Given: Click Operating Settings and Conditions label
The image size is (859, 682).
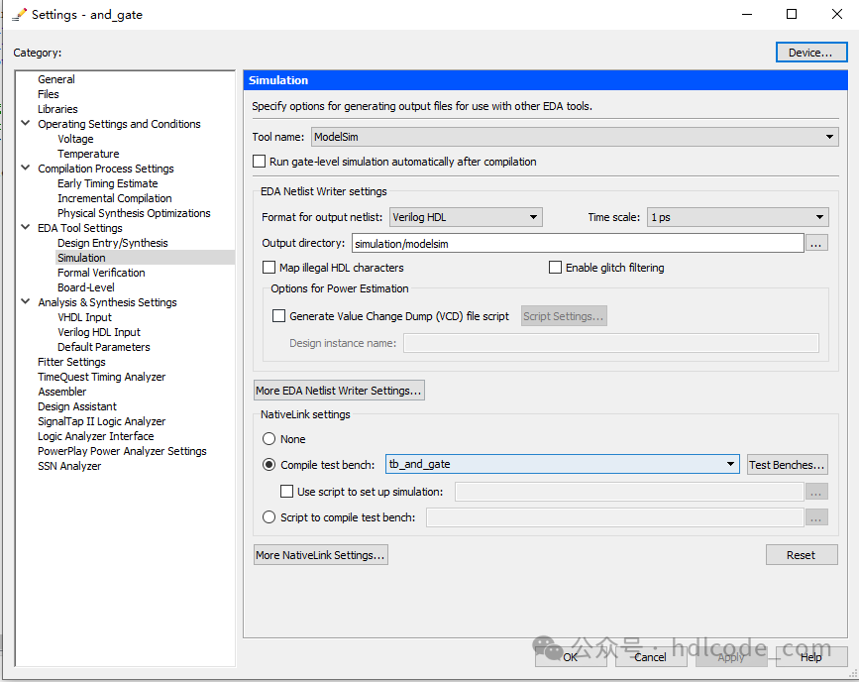Looking at the screenshot, I should 119,124.
